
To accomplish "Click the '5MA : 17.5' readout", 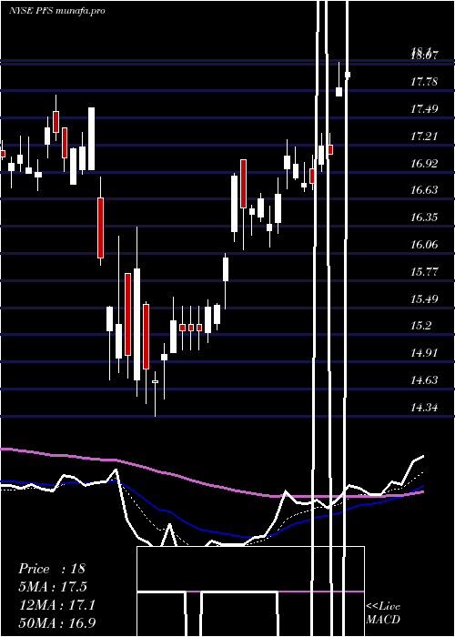I will 53,587.
